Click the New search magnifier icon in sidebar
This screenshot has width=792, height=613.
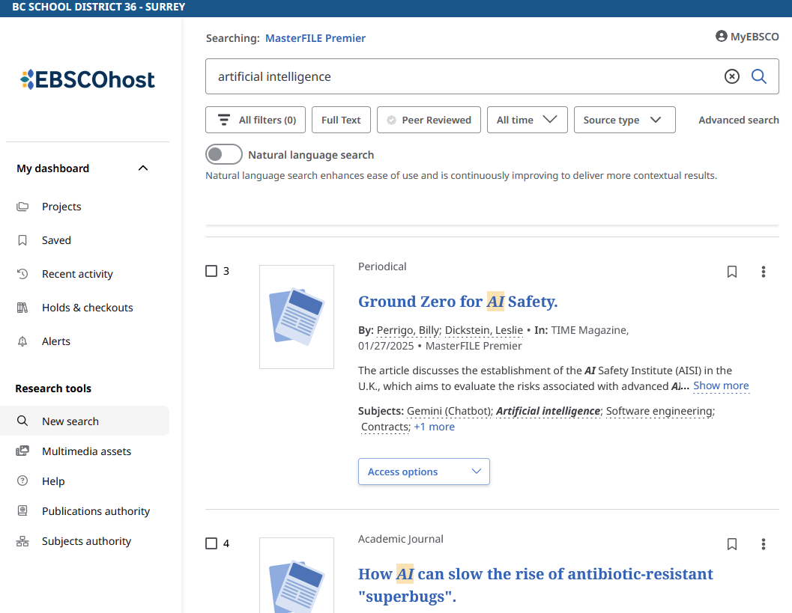click(22, 421)
